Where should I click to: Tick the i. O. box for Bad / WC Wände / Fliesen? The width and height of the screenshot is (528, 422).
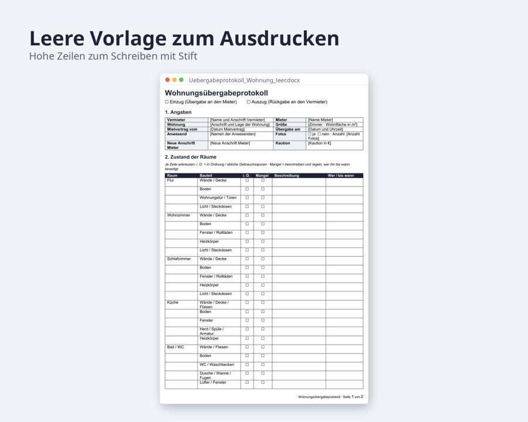247,347
